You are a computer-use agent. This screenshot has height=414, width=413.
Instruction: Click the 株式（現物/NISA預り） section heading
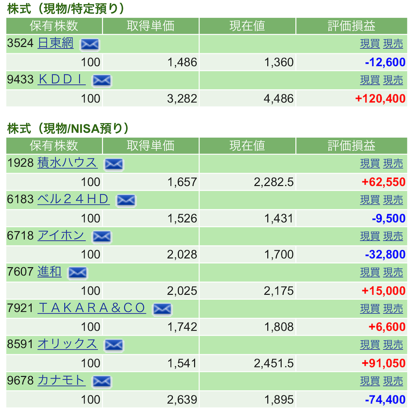(x=68, y=128)
